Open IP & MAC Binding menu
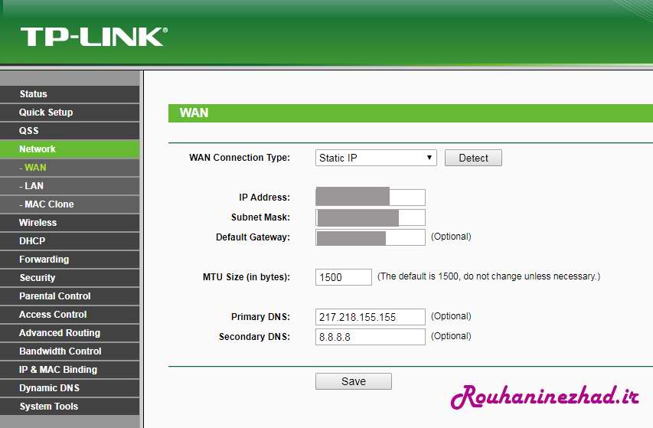 click(x=70, y=369)
